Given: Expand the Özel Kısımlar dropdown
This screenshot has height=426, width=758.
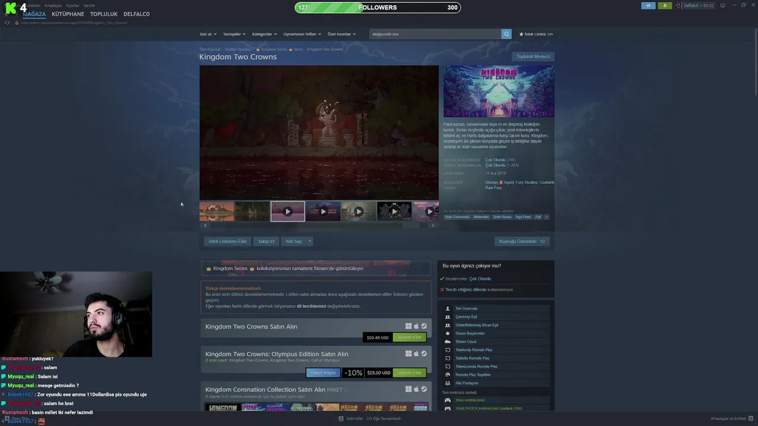Looking at the screenshot, I should pos(342,34).
